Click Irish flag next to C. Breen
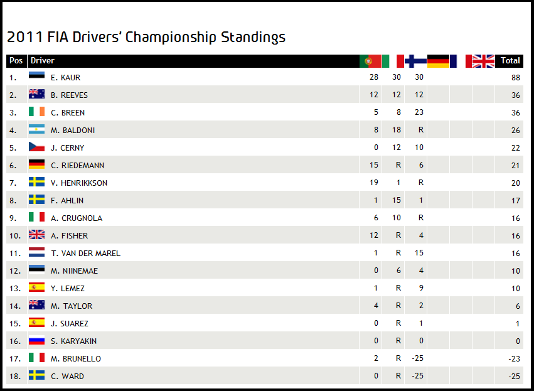The height and width of the screenshot is (391, 534). [x=36, y=112]
